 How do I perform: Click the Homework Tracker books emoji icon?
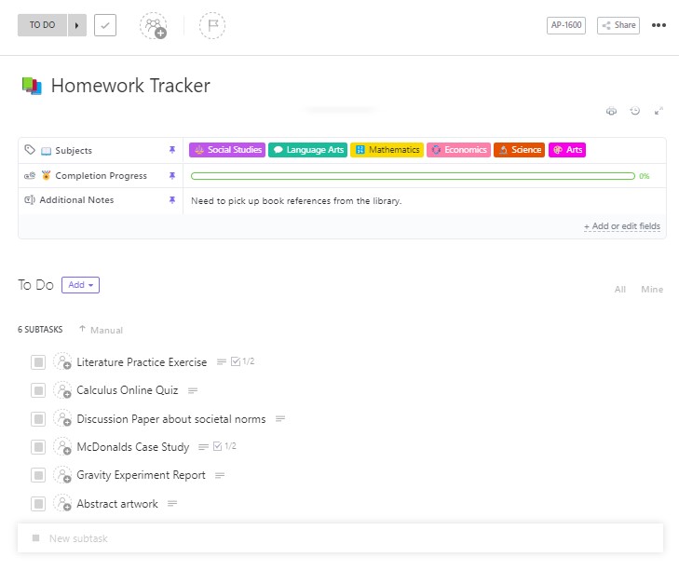(32, 86)
